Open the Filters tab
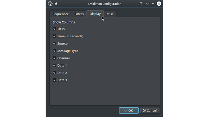The height and width of the screenshot is (117, 209). tap(79, 14)
